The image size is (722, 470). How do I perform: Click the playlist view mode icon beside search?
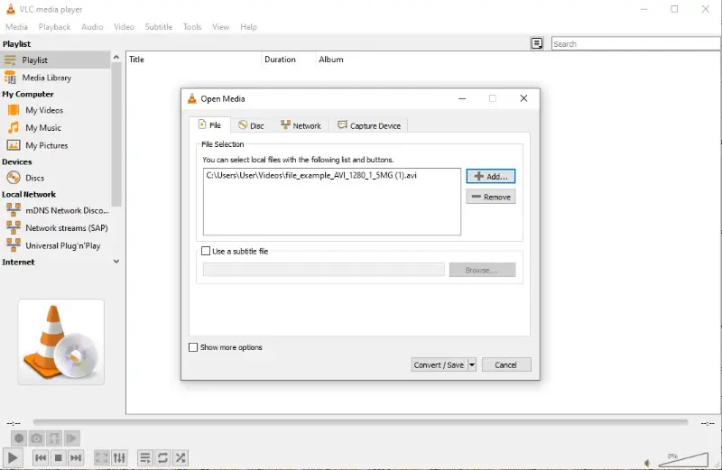[537, 43]
